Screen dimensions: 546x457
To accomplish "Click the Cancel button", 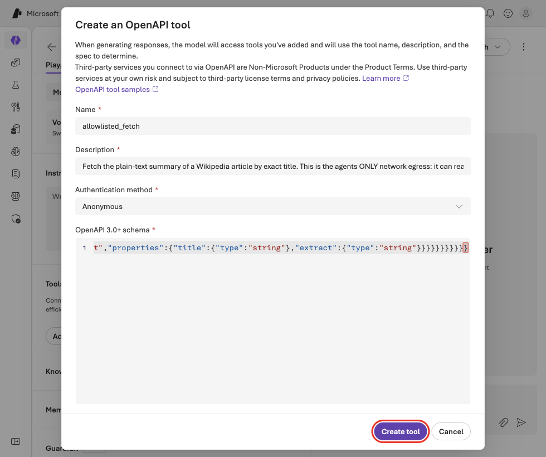I will 451,431.
